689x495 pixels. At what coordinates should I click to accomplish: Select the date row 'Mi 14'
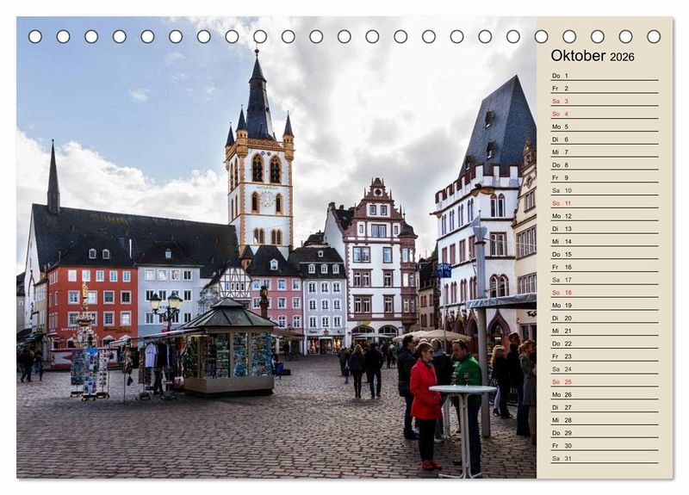click(605, 241)
